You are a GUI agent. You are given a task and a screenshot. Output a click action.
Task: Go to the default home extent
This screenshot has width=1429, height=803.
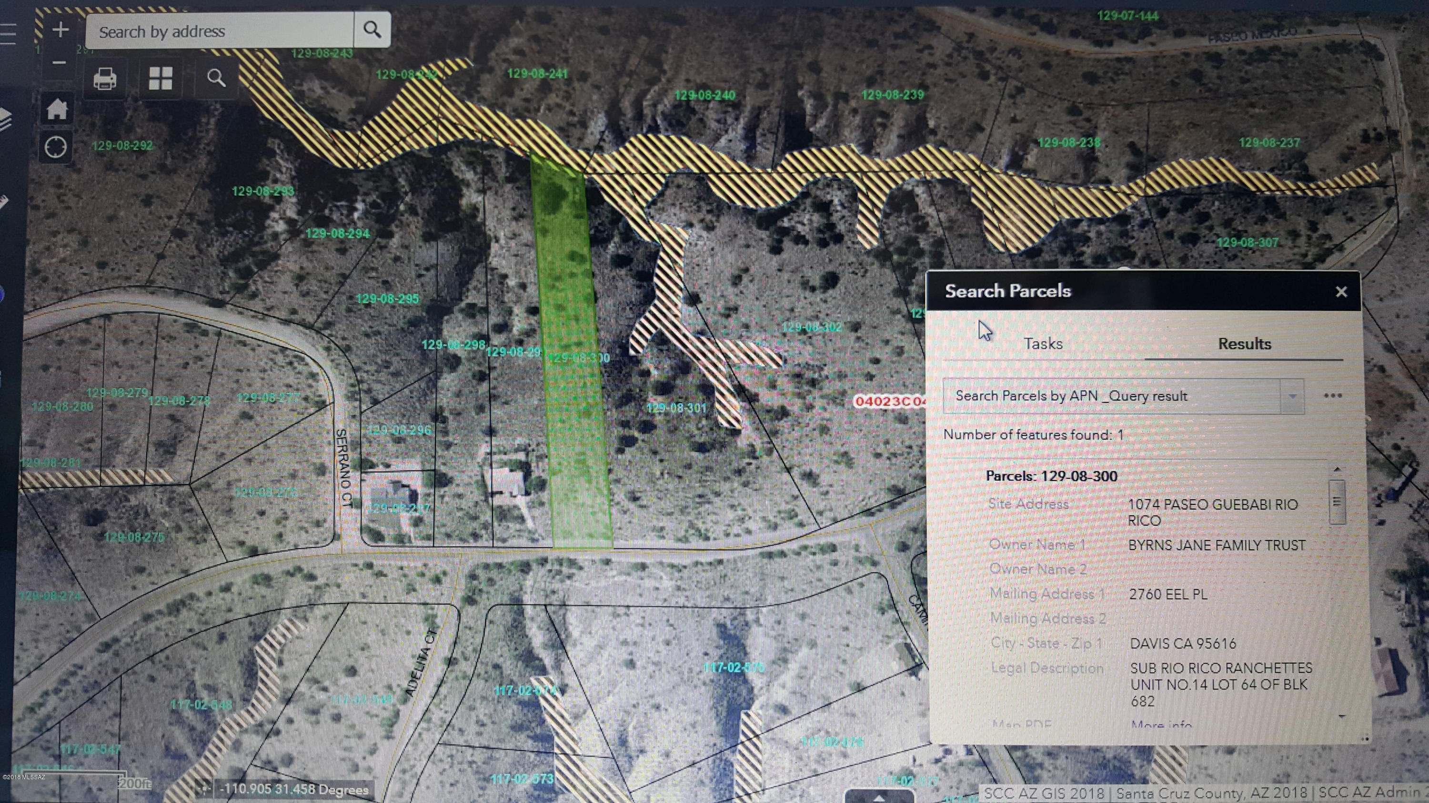click(57, 109)
